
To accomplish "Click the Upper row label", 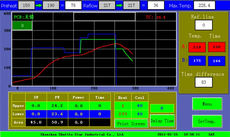I will (x=18, y=106).
